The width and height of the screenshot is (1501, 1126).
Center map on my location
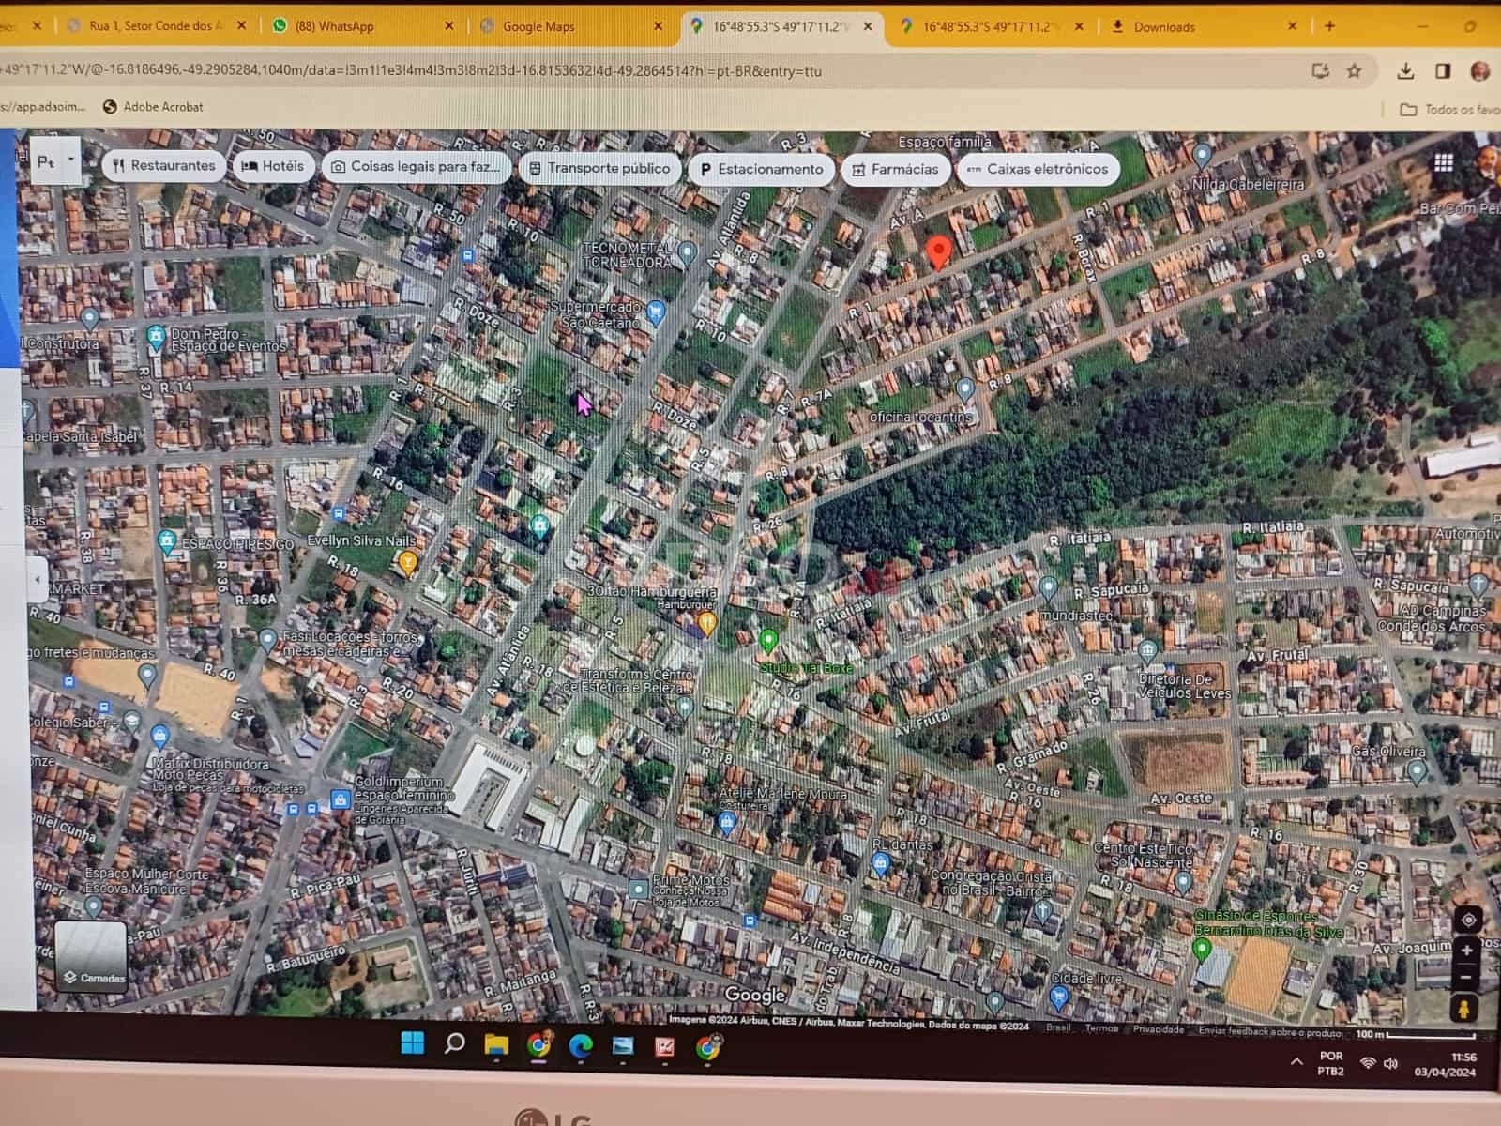point(1467,920)
